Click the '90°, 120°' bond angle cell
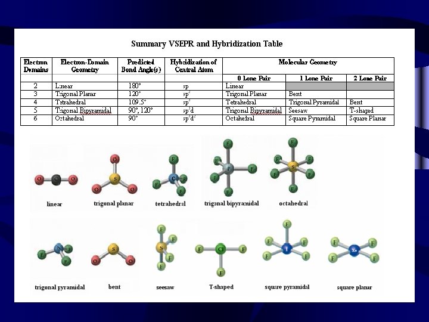429x322 pixels. tap(141, 110)
